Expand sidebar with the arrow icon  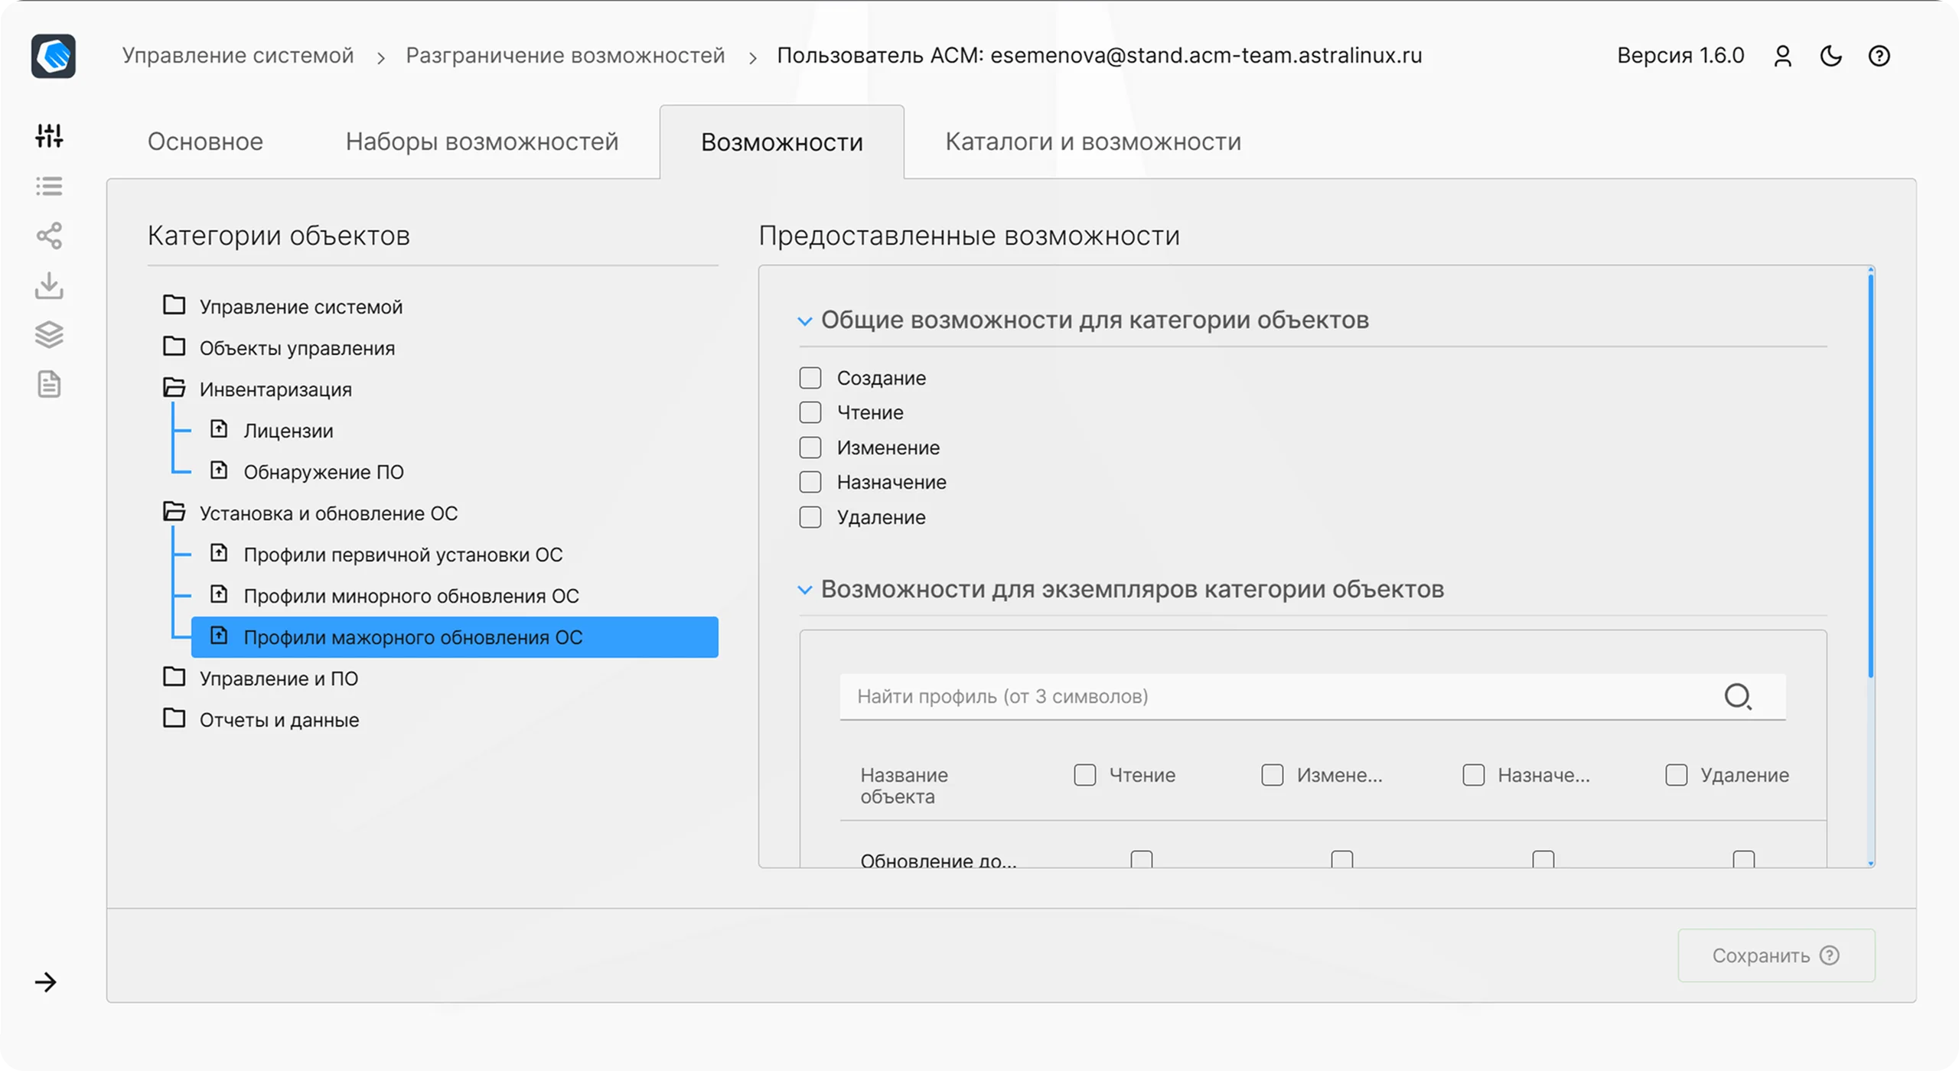pos(46,982)
